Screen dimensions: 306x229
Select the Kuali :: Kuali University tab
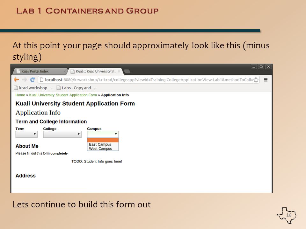tap(96, 71)
